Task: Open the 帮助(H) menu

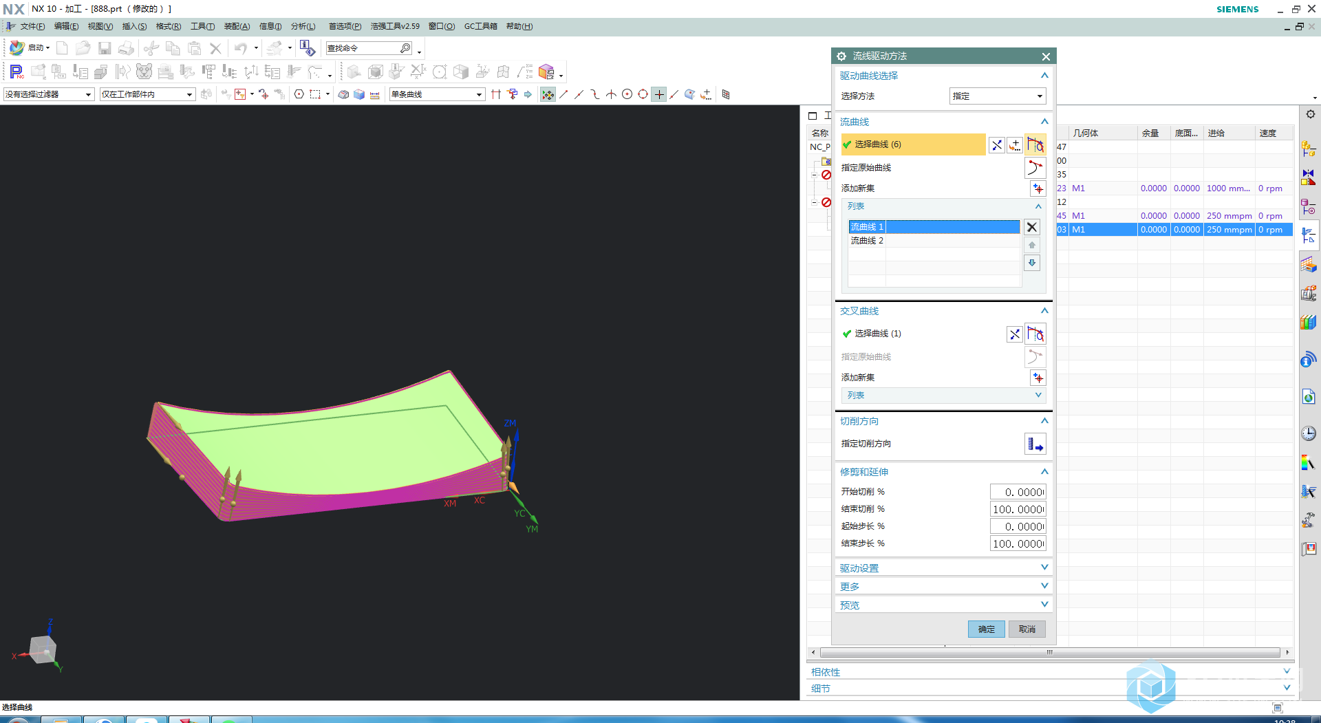Action: 519,26
